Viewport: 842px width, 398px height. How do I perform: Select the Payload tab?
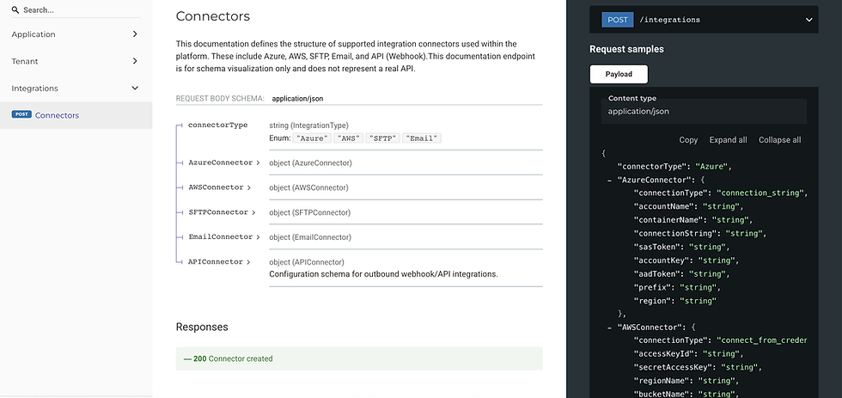click(619, 74)
